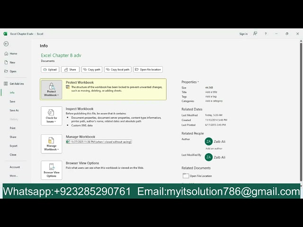Select New in the backstage sidebar
The width and height of the screenshot is (303, 227).
(12, 62)
